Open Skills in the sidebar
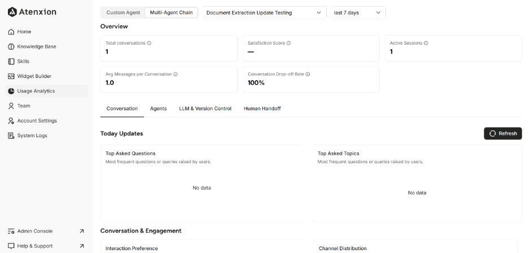The width and height of the screenshot is (529, 253). pos(46,62)
